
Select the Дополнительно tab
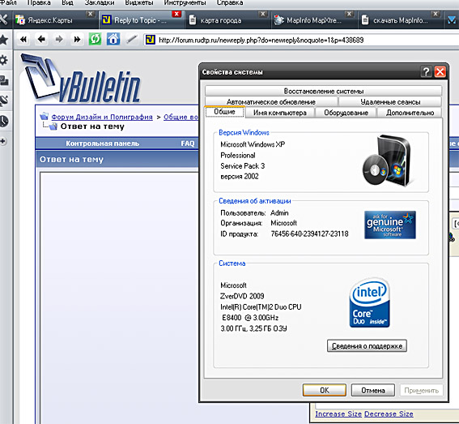(410, 113)
